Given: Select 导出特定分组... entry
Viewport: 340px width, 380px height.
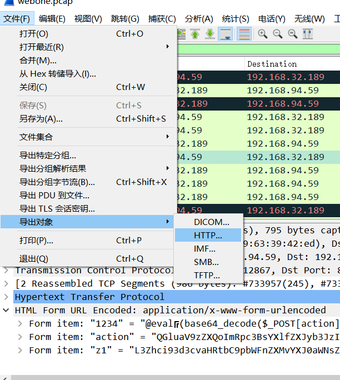Looking at the screenshot, I should pyautogui.click(x=88, y=156).
